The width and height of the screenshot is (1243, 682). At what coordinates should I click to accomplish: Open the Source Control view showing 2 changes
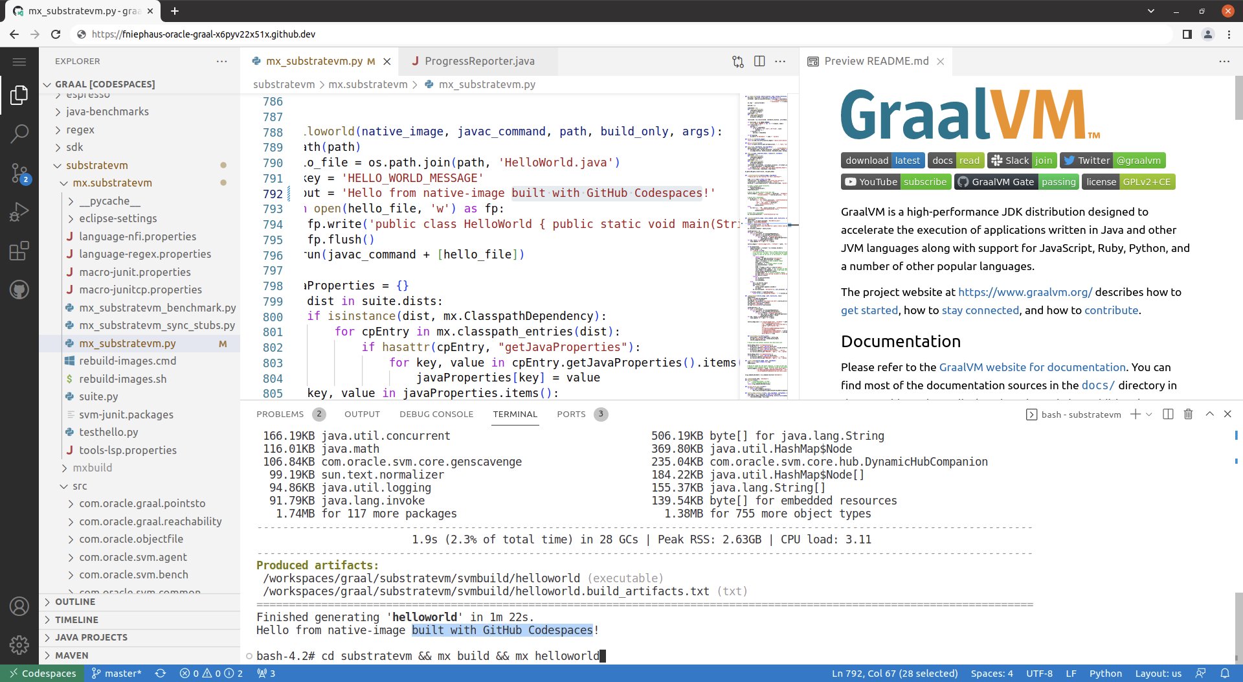(19, 172)
